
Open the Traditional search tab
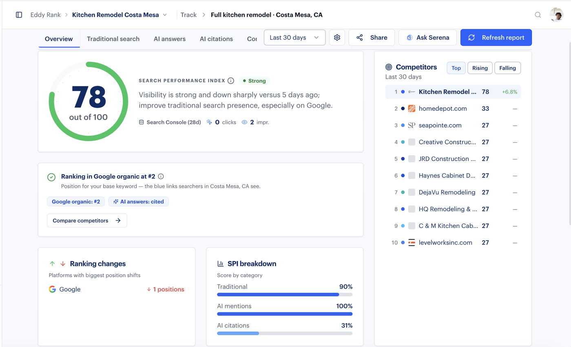click(x=113, y=39)
